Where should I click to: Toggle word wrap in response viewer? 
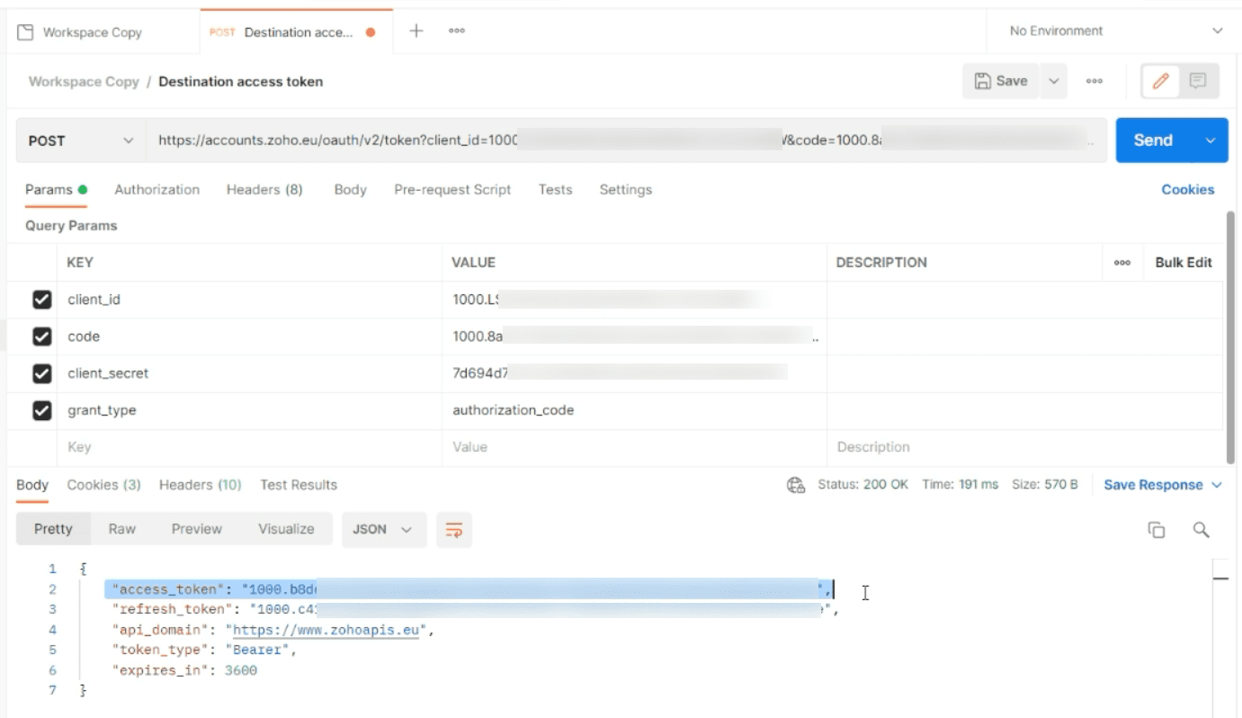(x=454, y=530)
